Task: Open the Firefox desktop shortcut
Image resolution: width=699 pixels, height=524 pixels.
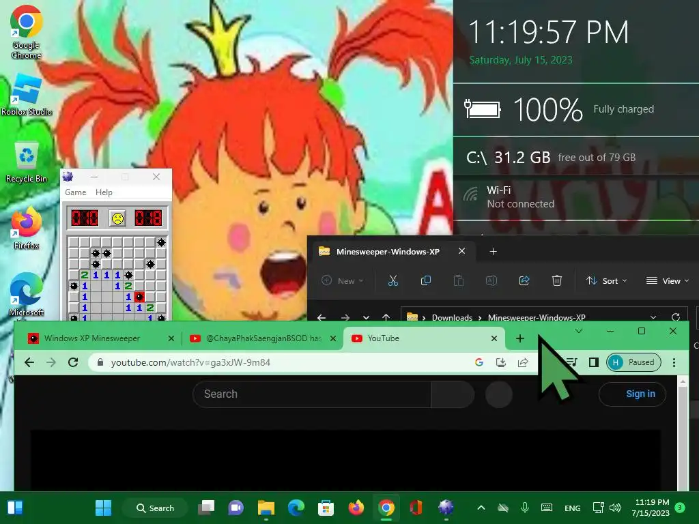Action: tap(27, 228)
